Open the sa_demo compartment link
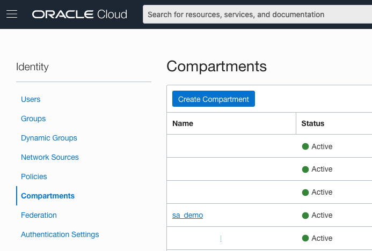Image resolution: width=372 pixels, height=251 pixels. [187, 215]
